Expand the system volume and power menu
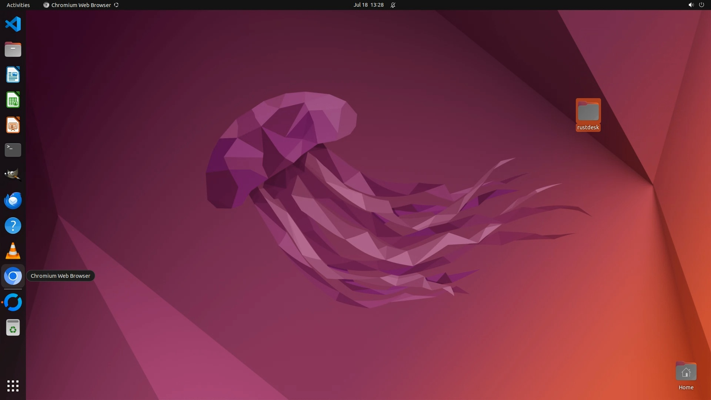This screenshot has height=400, width=711. click(696, 5)
